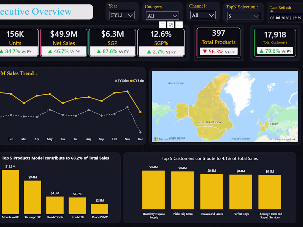Click the Last Refresh label
This screenshot has height=227, width=303.
tap(281, 7)
